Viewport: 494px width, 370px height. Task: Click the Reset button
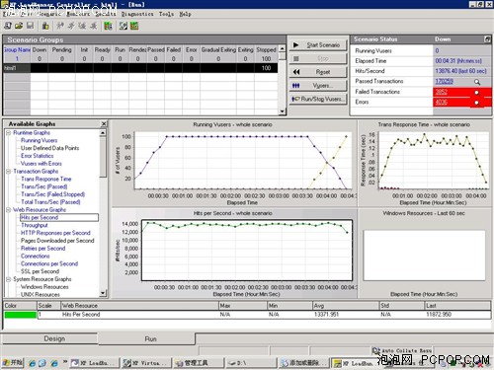pyautogui.click(x=318, y=72)
